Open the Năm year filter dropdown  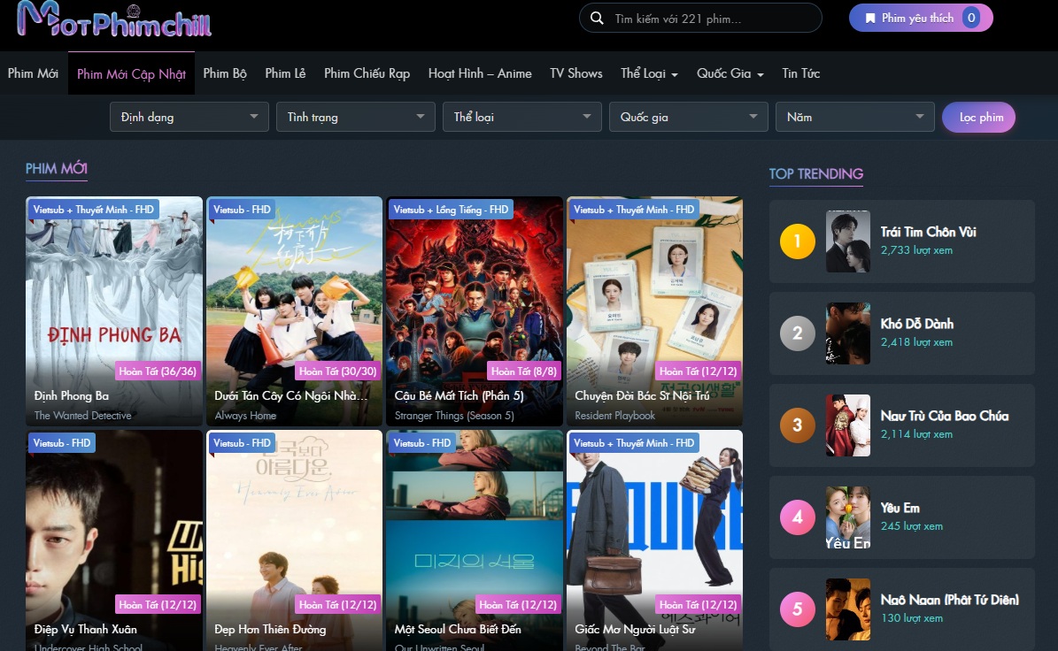click(x=855, y=117)
